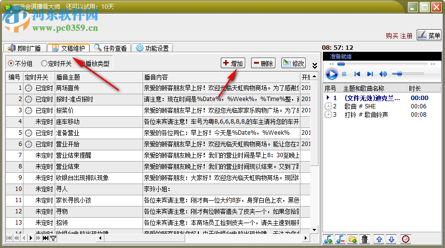Click the 注册 register link

406,36
